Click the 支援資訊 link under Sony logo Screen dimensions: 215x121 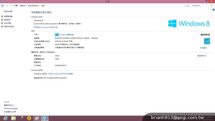[x=203, y=48]
